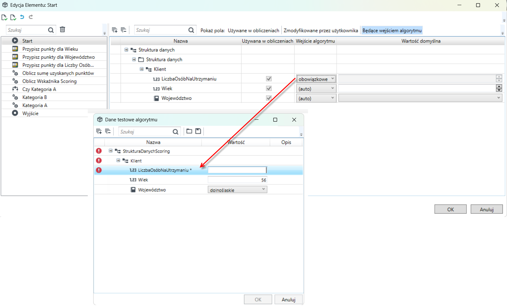Open folder icon in Dane testowe toolbar
507x307 pixels.
coord(189,131)
